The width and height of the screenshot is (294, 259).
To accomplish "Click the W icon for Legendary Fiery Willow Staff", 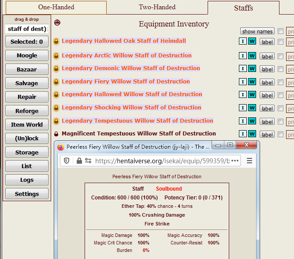I will [252, 82].
